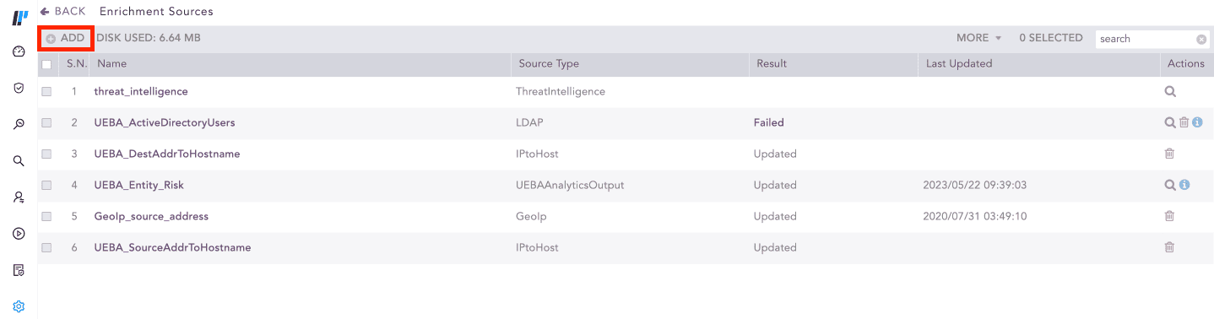Click the UEBAAnalyticsOutput source type cell

570,185
